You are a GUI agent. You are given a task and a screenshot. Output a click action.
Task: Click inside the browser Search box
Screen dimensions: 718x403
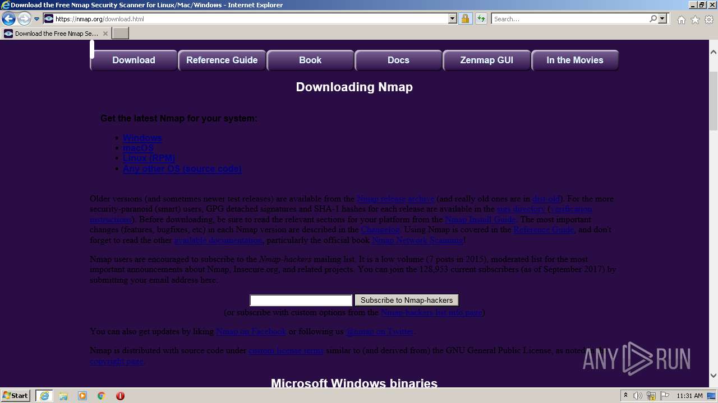(x=569, y=19)
